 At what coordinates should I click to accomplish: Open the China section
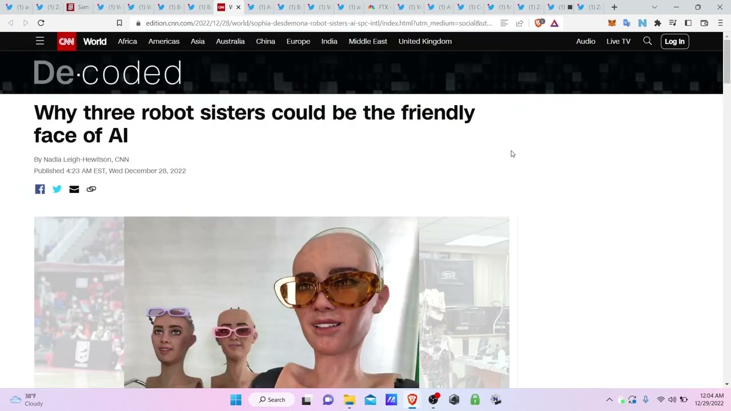[x=266, y=41]
